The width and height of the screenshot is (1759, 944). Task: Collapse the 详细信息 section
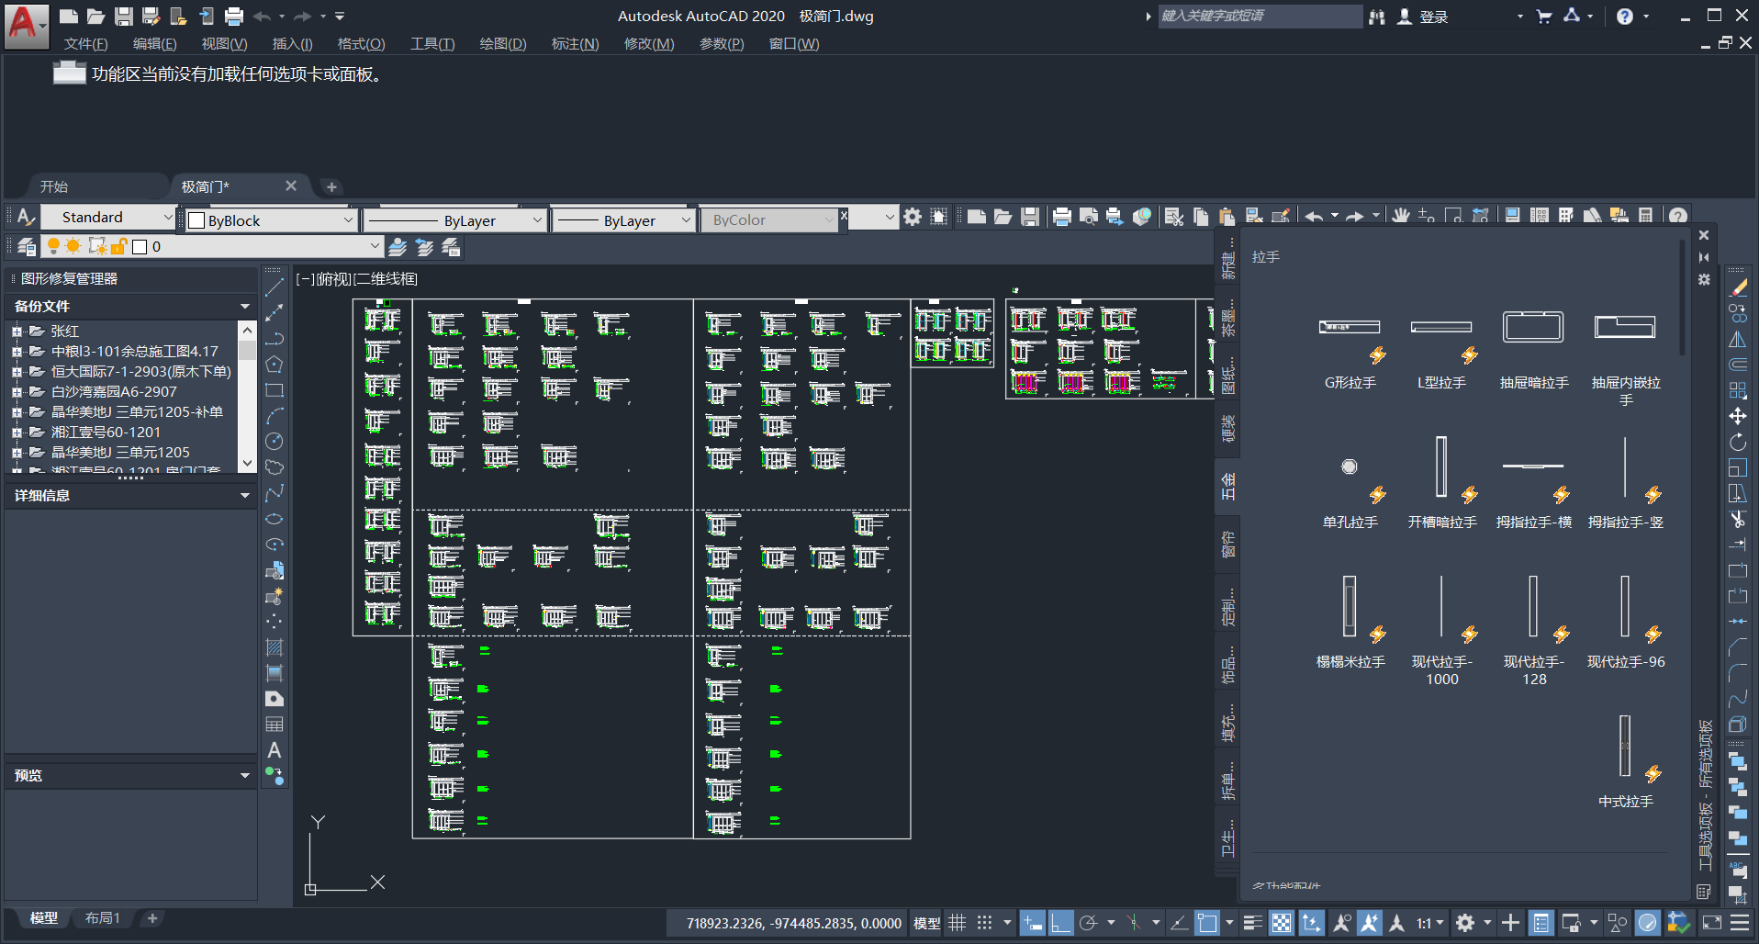tap(244, 495)
